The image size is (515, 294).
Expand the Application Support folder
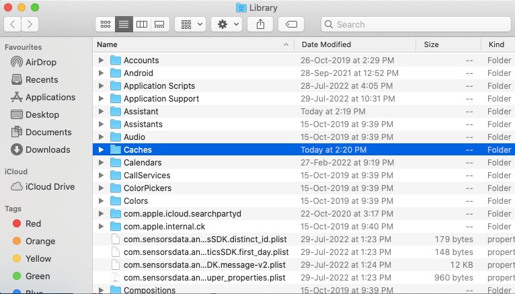pos(101,98)
